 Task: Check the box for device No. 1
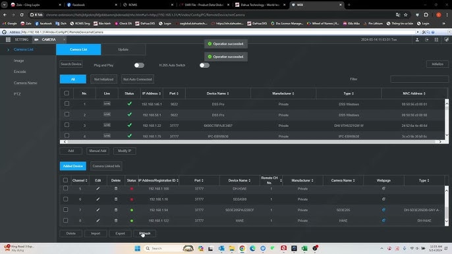67,104
